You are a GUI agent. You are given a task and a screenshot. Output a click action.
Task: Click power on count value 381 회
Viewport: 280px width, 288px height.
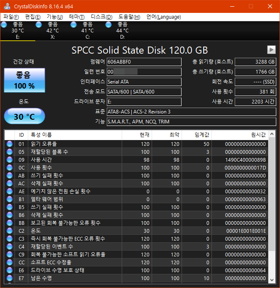tap(255, 92)
